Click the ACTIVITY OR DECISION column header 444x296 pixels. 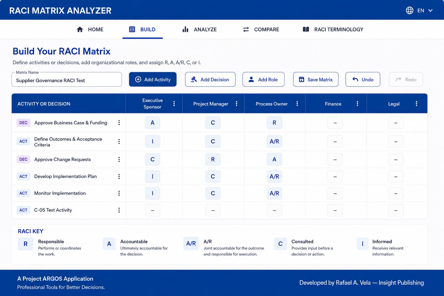coord(44,104)
